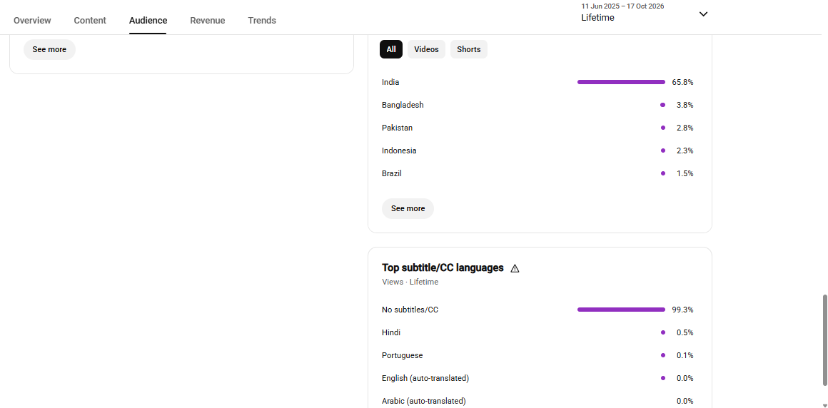Click the scrollbar down arrow
828x408 pixels.
tap(824, 405)
